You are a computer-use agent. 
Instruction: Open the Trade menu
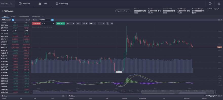[x=43, y=4]
